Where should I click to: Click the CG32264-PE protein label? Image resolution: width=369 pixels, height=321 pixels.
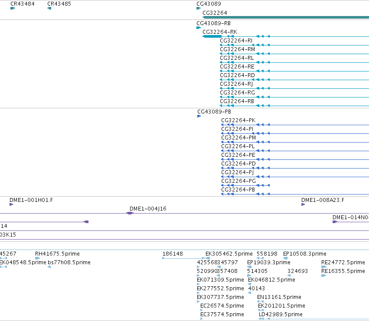[238, 155]
